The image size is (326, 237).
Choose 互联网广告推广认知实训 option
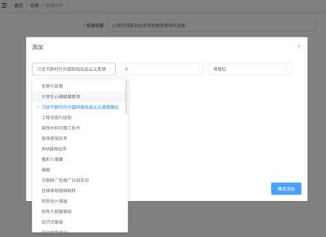pos(79,180)
